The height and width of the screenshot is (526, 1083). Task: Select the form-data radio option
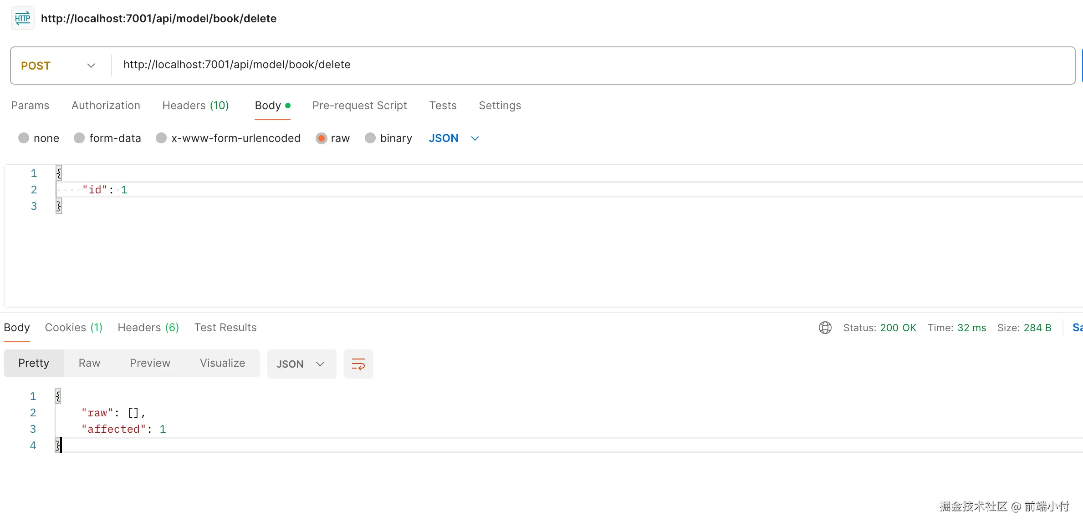click(79, 138)
